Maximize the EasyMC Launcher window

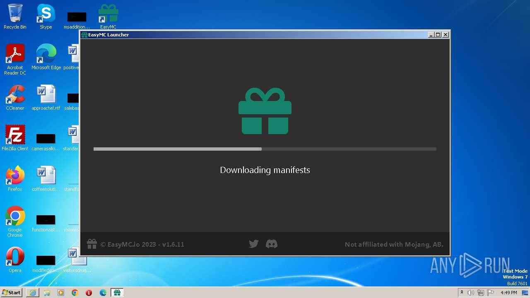pos(438,35)
